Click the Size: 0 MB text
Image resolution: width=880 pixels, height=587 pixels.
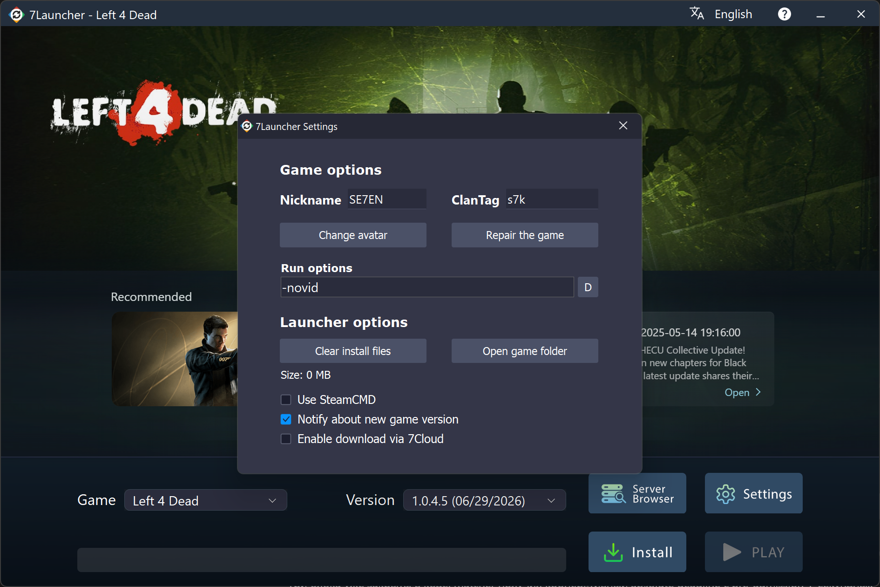coord(305,375)
